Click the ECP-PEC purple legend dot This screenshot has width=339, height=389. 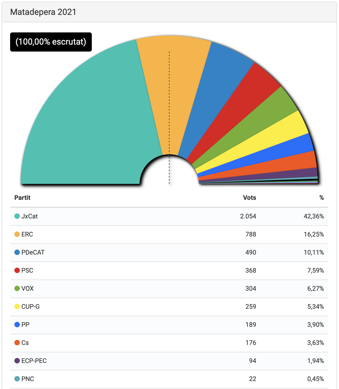point(17,361)
